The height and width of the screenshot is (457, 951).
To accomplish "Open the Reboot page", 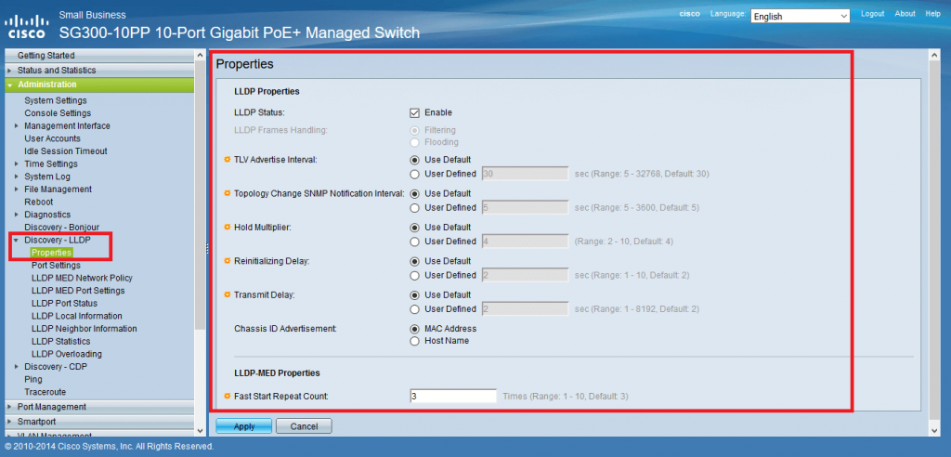I will click(x=38, y=202).
